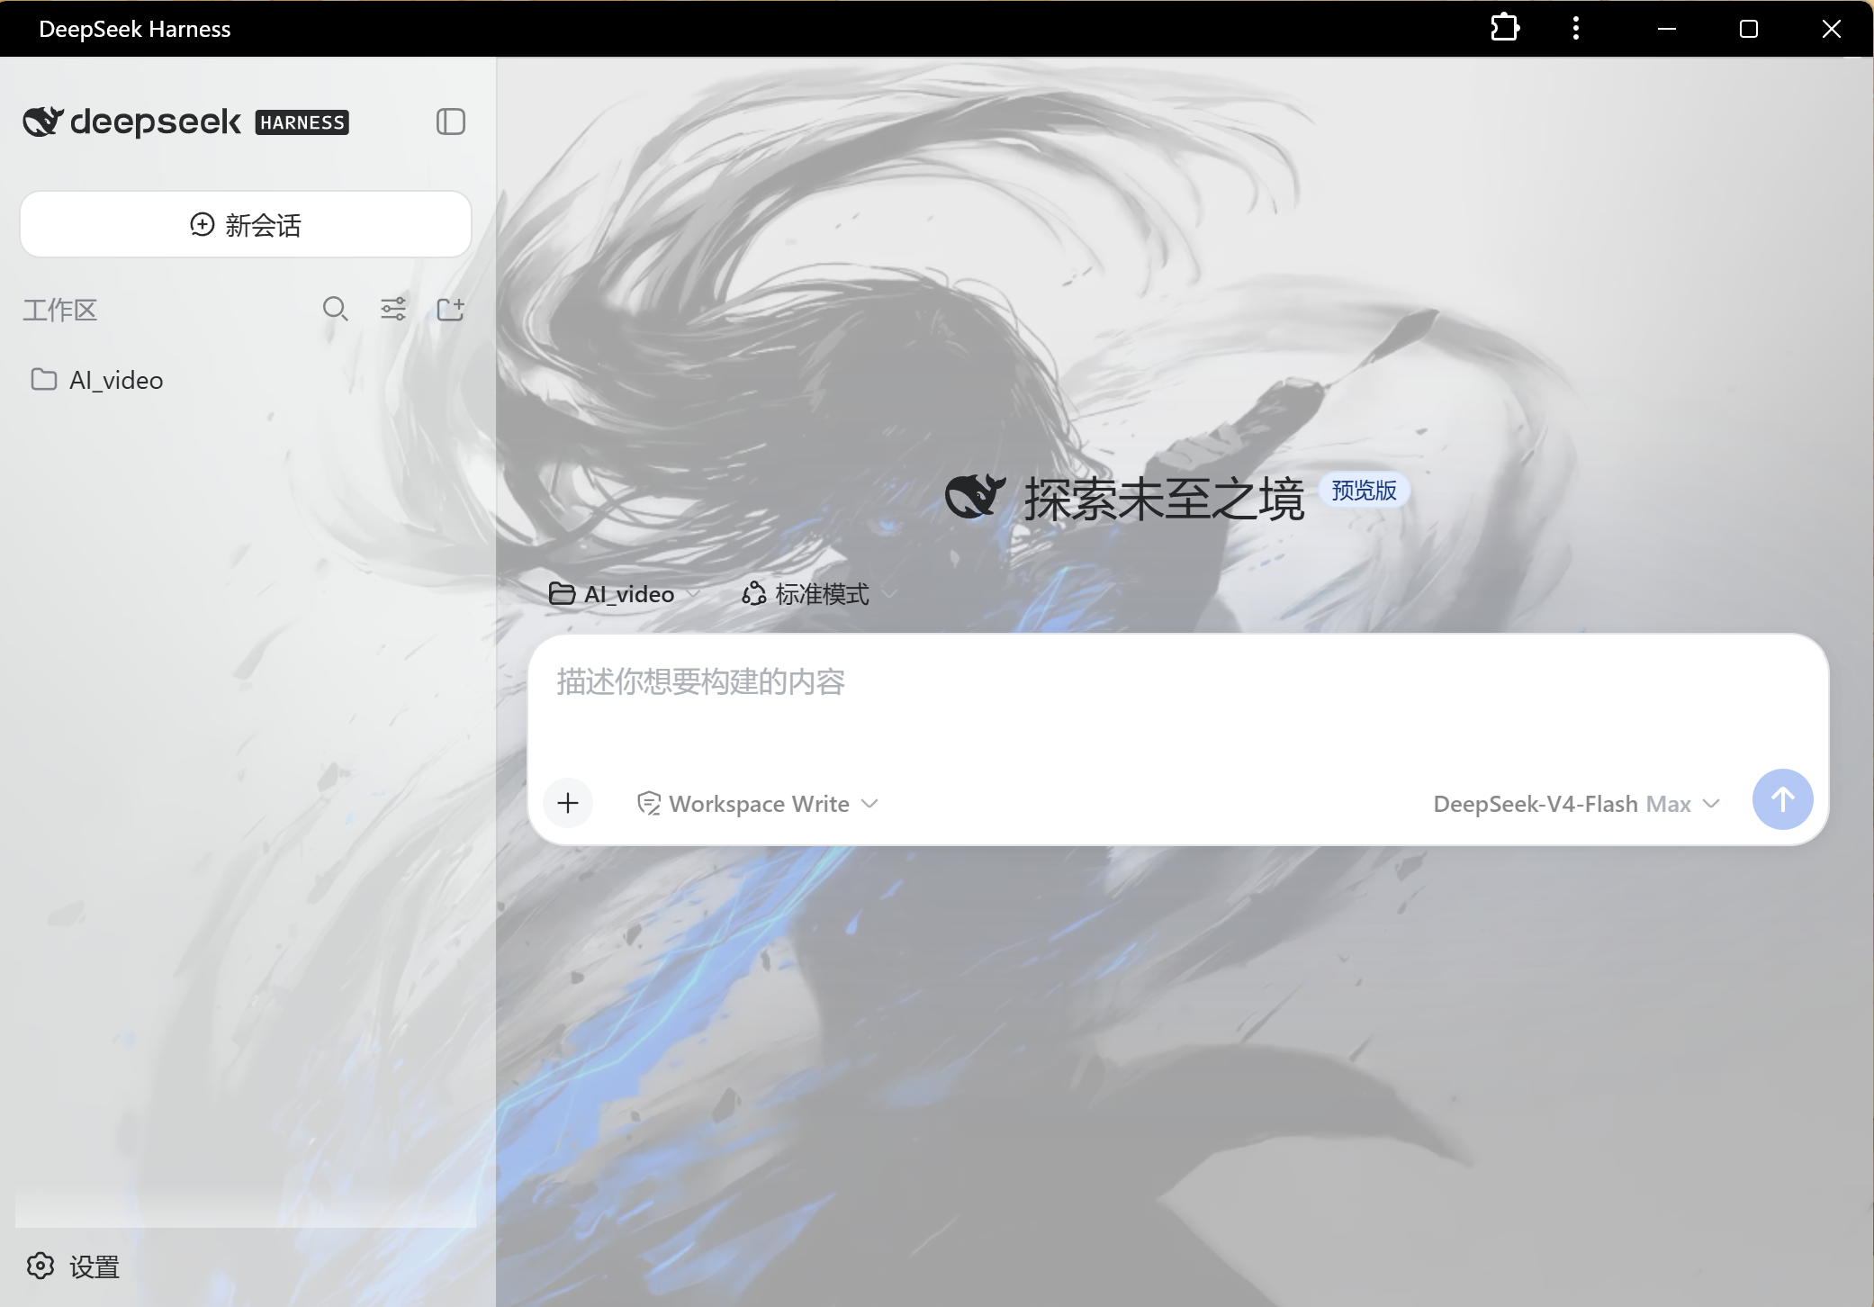Click the whale logo beside the heading
The image size is (1874, 1307).
point(975,496)
